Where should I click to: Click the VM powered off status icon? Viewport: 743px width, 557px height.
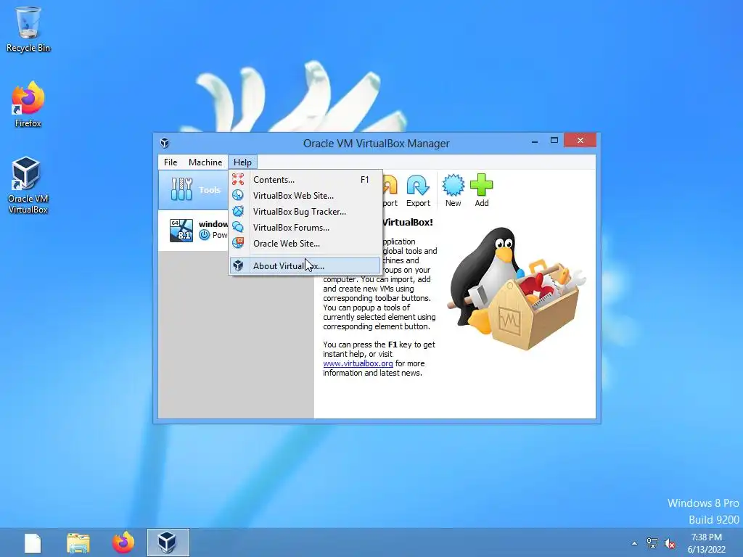204,235
